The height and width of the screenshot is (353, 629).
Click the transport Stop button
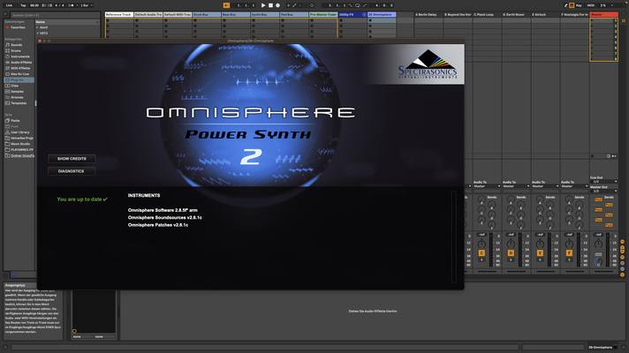[x=270, y=5]
